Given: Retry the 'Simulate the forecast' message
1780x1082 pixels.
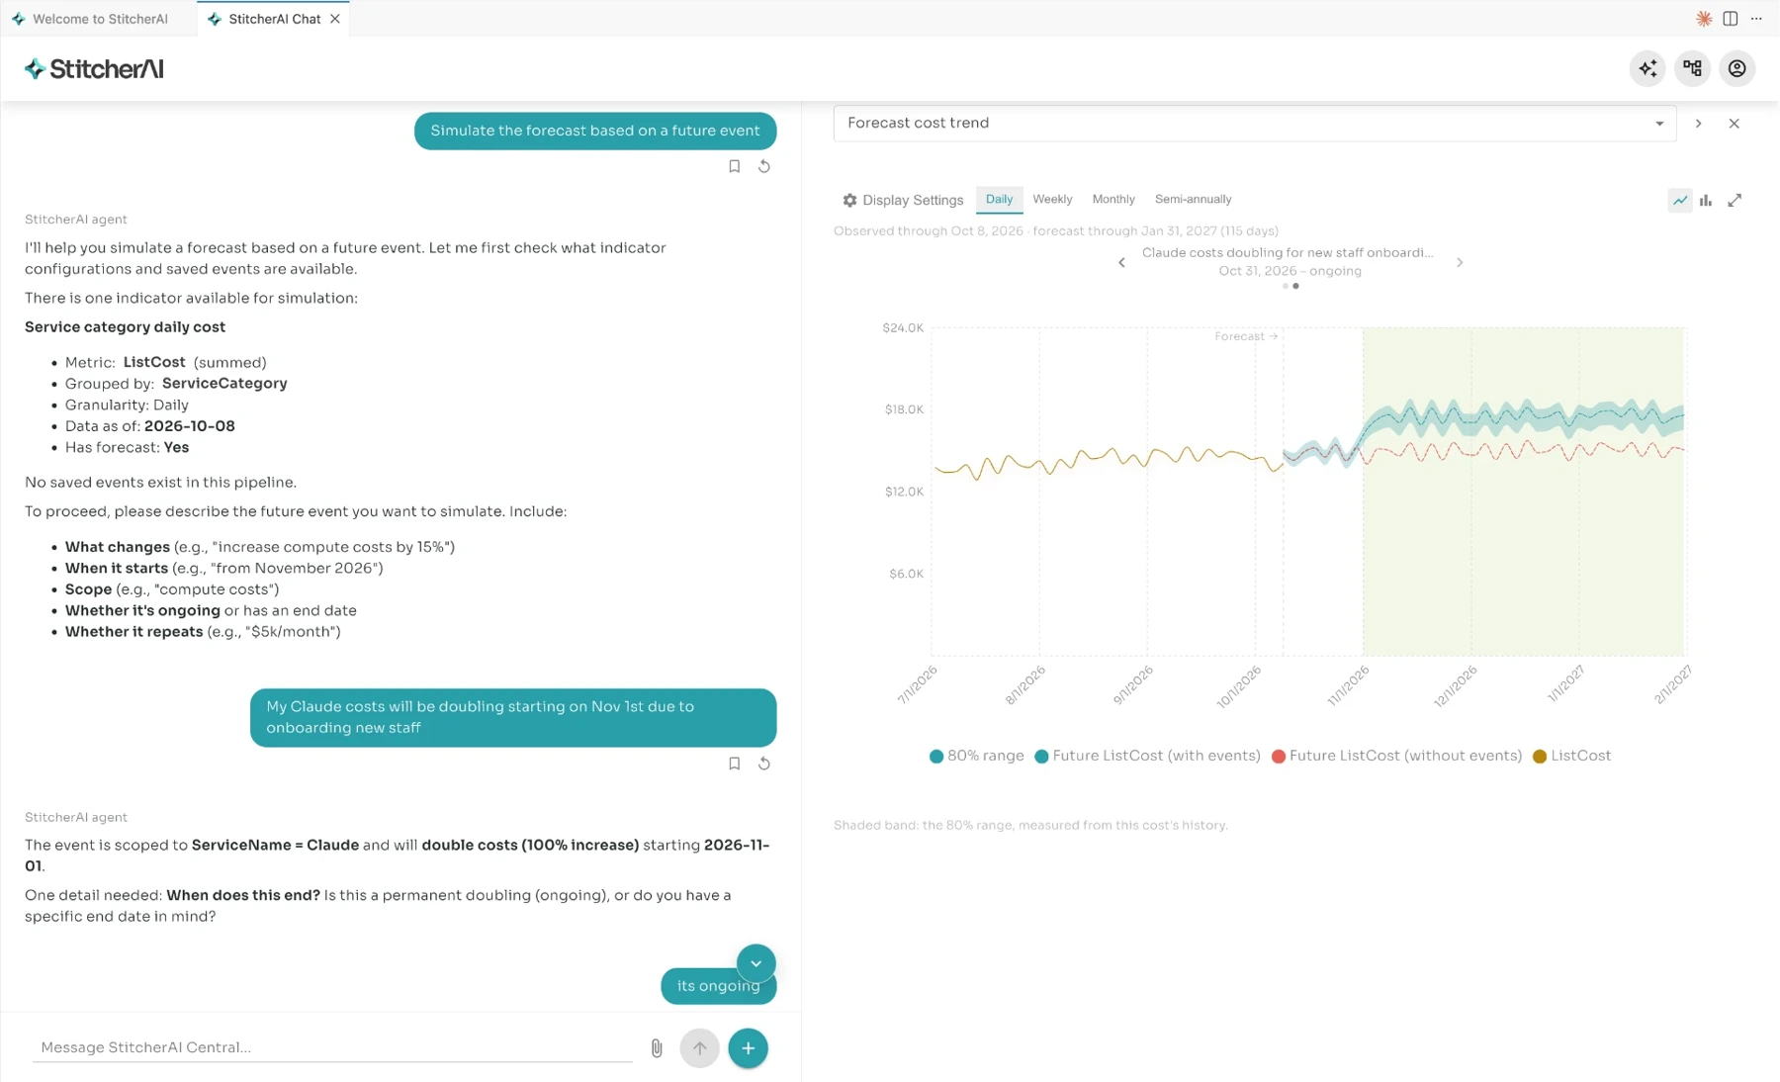Looking at the screenshot, I should [763, 166].
